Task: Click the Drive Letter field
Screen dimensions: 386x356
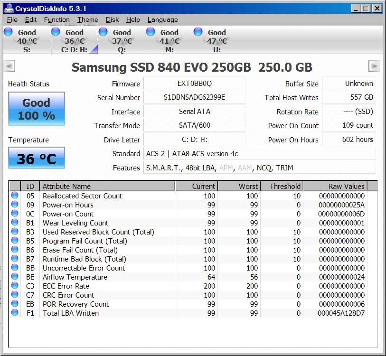Action: 195,140
